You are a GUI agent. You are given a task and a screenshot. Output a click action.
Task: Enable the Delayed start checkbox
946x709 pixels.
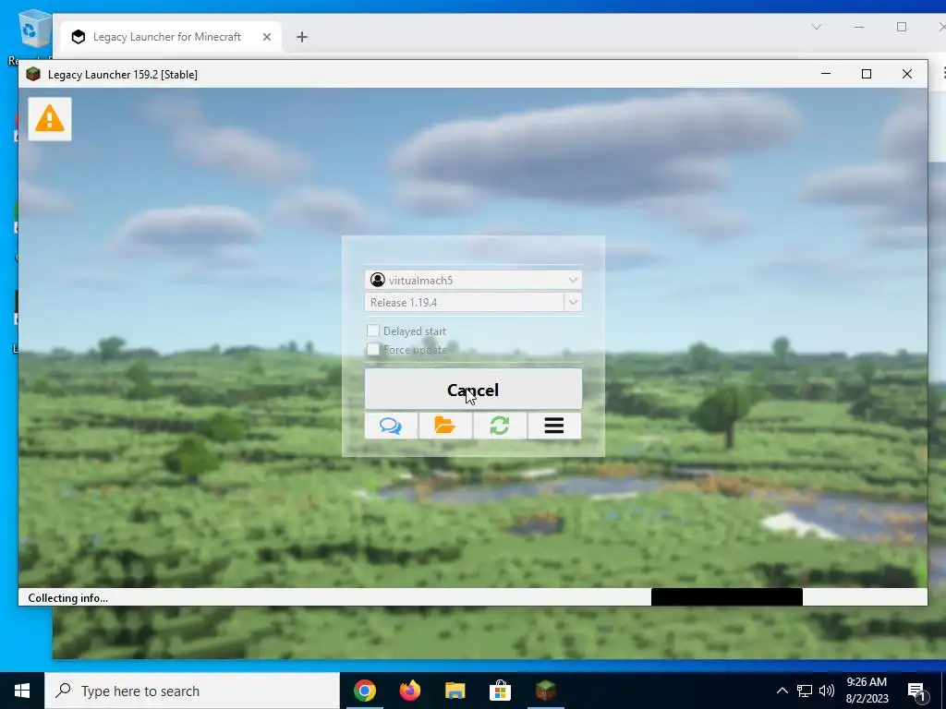pyautogui.click(x=373, y=331)
